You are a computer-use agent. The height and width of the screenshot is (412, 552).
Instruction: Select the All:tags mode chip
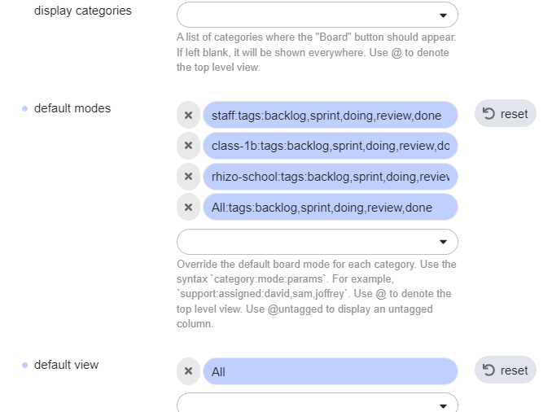tap(331, 207)
